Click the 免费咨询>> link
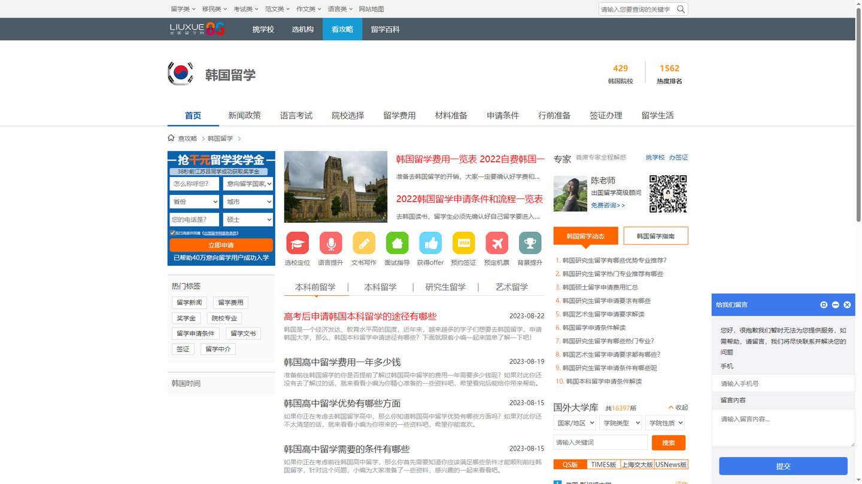Viewport: 862px width, 484px height. tap(608, 205)
